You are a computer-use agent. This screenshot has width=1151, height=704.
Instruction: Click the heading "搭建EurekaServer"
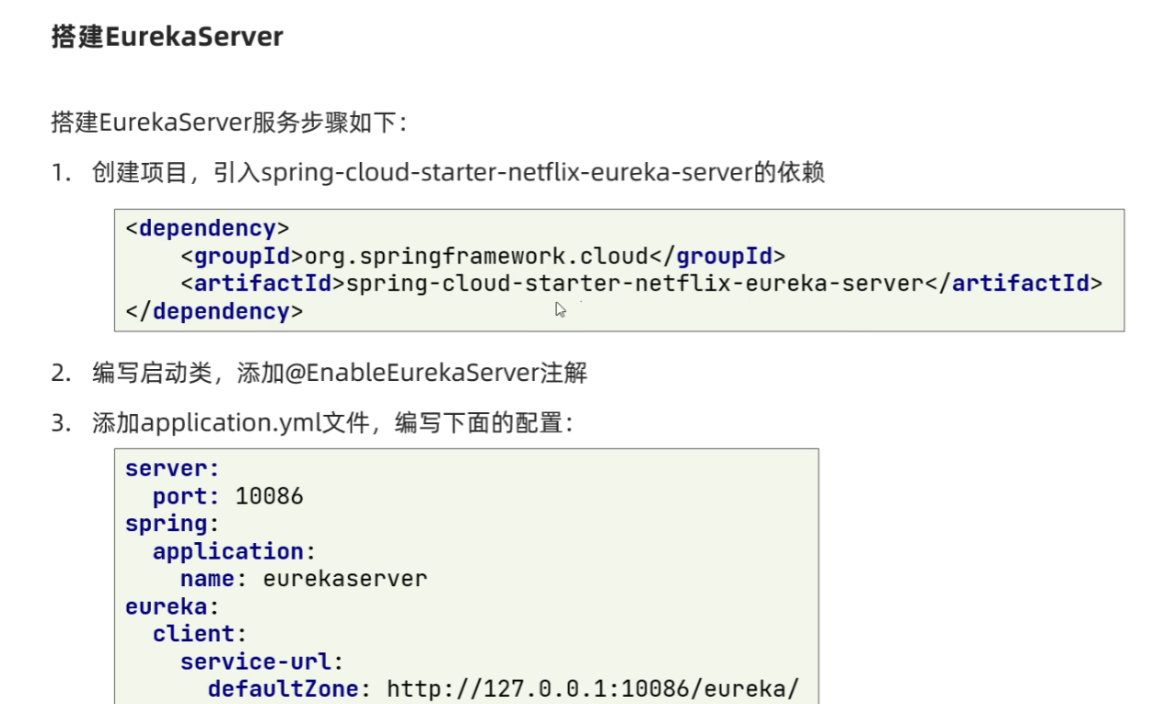[x=168, y=38]
